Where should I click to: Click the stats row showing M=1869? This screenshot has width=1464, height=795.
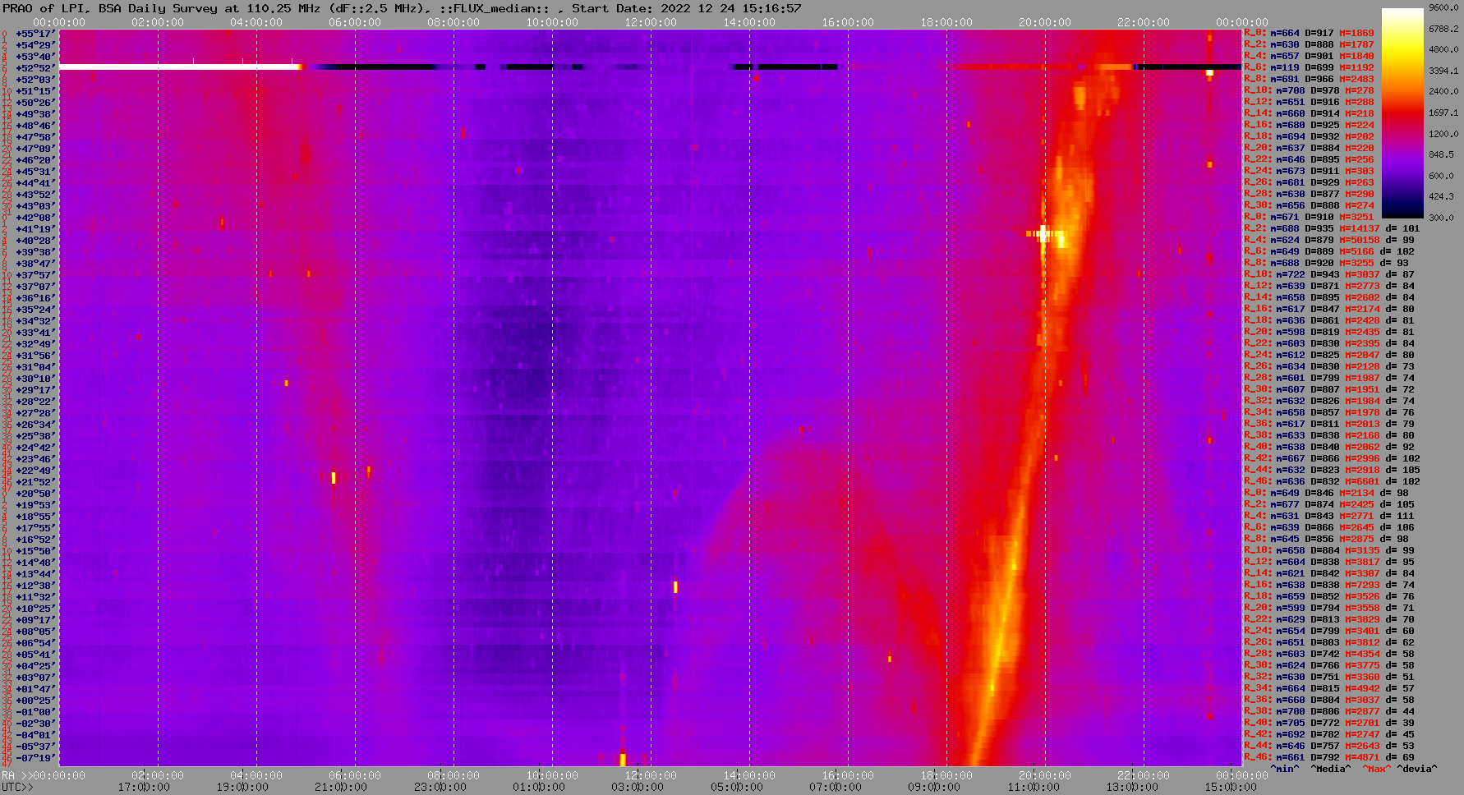1310,33
